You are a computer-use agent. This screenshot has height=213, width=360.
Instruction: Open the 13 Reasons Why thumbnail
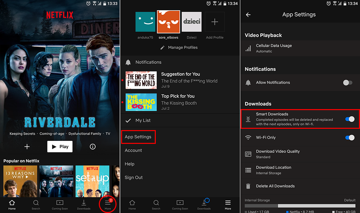point(20,181)
